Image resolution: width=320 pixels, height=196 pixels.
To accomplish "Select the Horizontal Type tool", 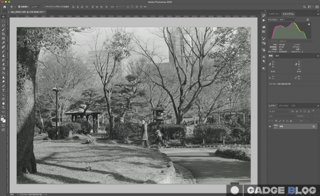I will click(3, 90).
